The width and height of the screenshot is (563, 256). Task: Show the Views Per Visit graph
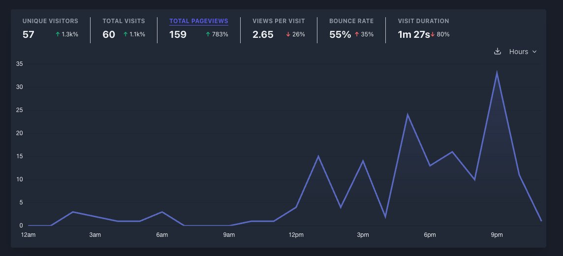click(x=278, y=21)
